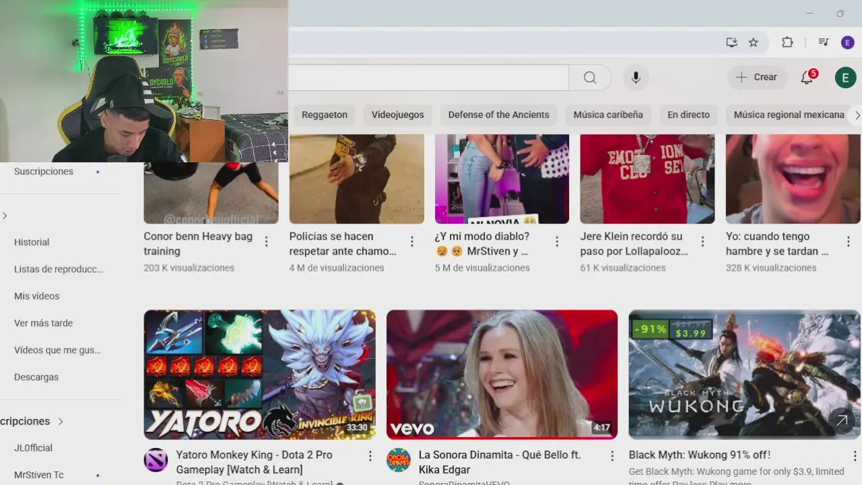The height and width of the screenshot is (485, 862).
Task: Play Yatoro Monkey King video thumbnail
Action: pyautogui.click(x=260, y=375)
